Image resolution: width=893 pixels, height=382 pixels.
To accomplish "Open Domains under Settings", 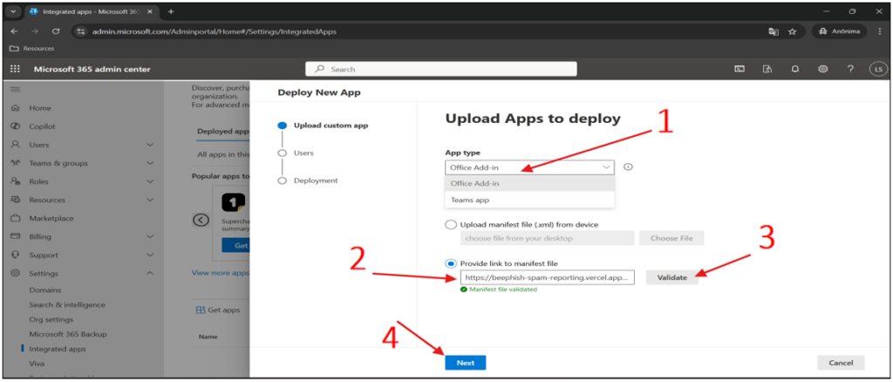I will click(x=44, y=290).
